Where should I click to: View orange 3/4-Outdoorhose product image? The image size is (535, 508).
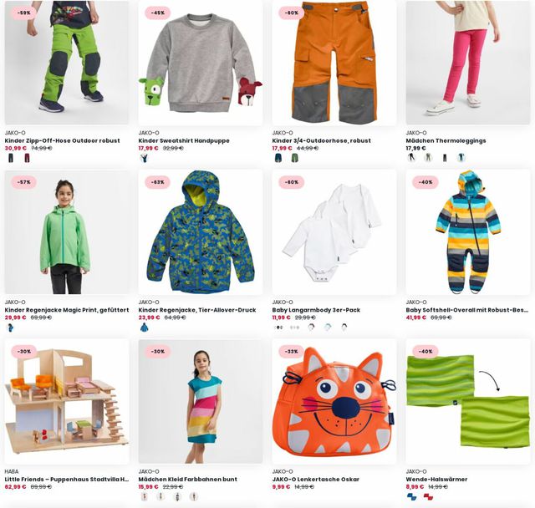(334, 63)
